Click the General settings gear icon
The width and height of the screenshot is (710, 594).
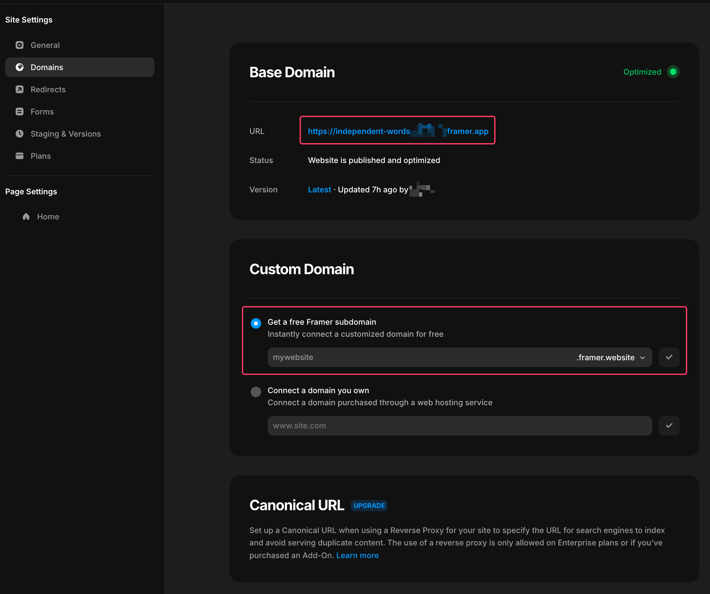(x=20, y=45)
